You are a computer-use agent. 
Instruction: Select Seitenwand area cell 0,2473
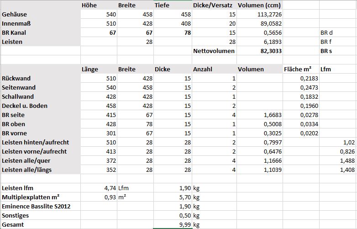[301, 87]
